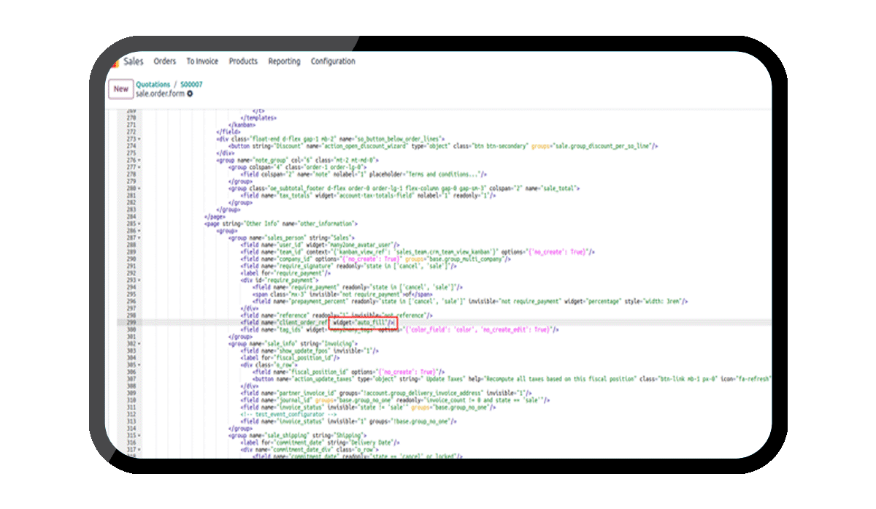Collapse the o_row div fold at line 305
The image size is (876, 509).
coord(139,364)
